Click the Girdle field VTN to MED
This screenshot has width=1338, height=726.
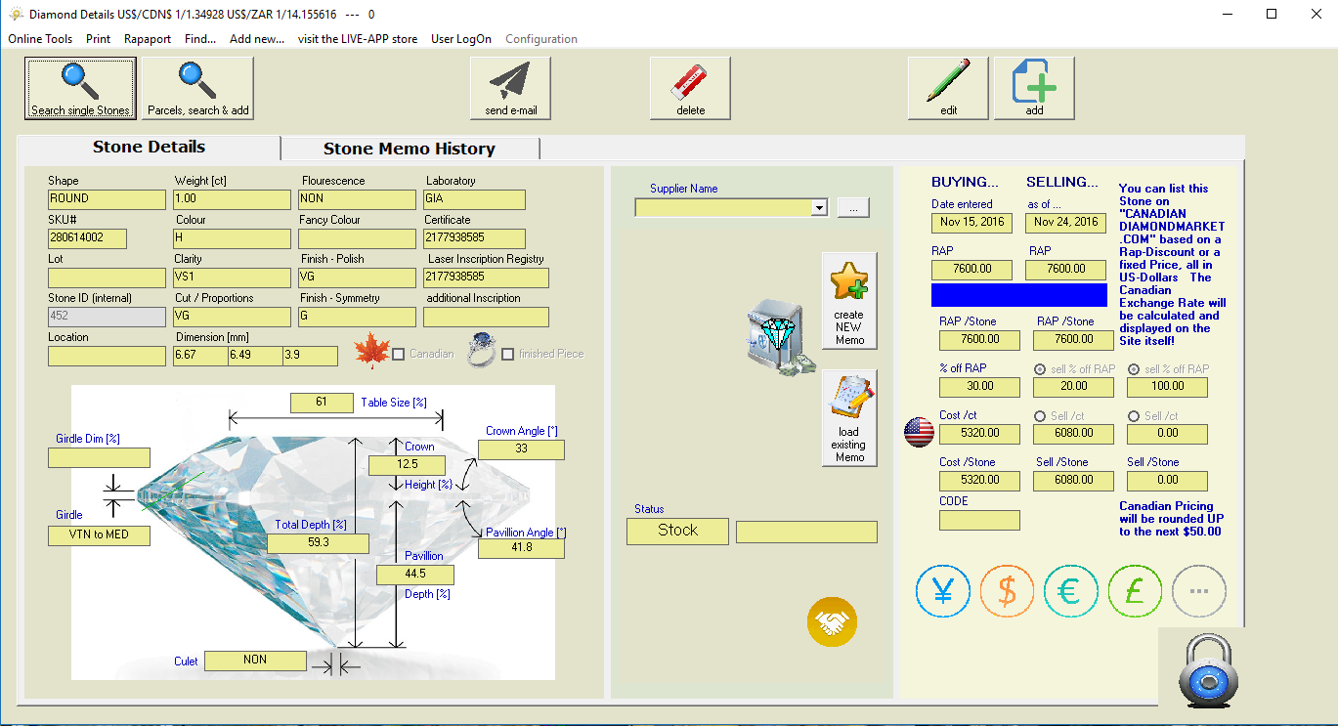[x=99, y=535]
